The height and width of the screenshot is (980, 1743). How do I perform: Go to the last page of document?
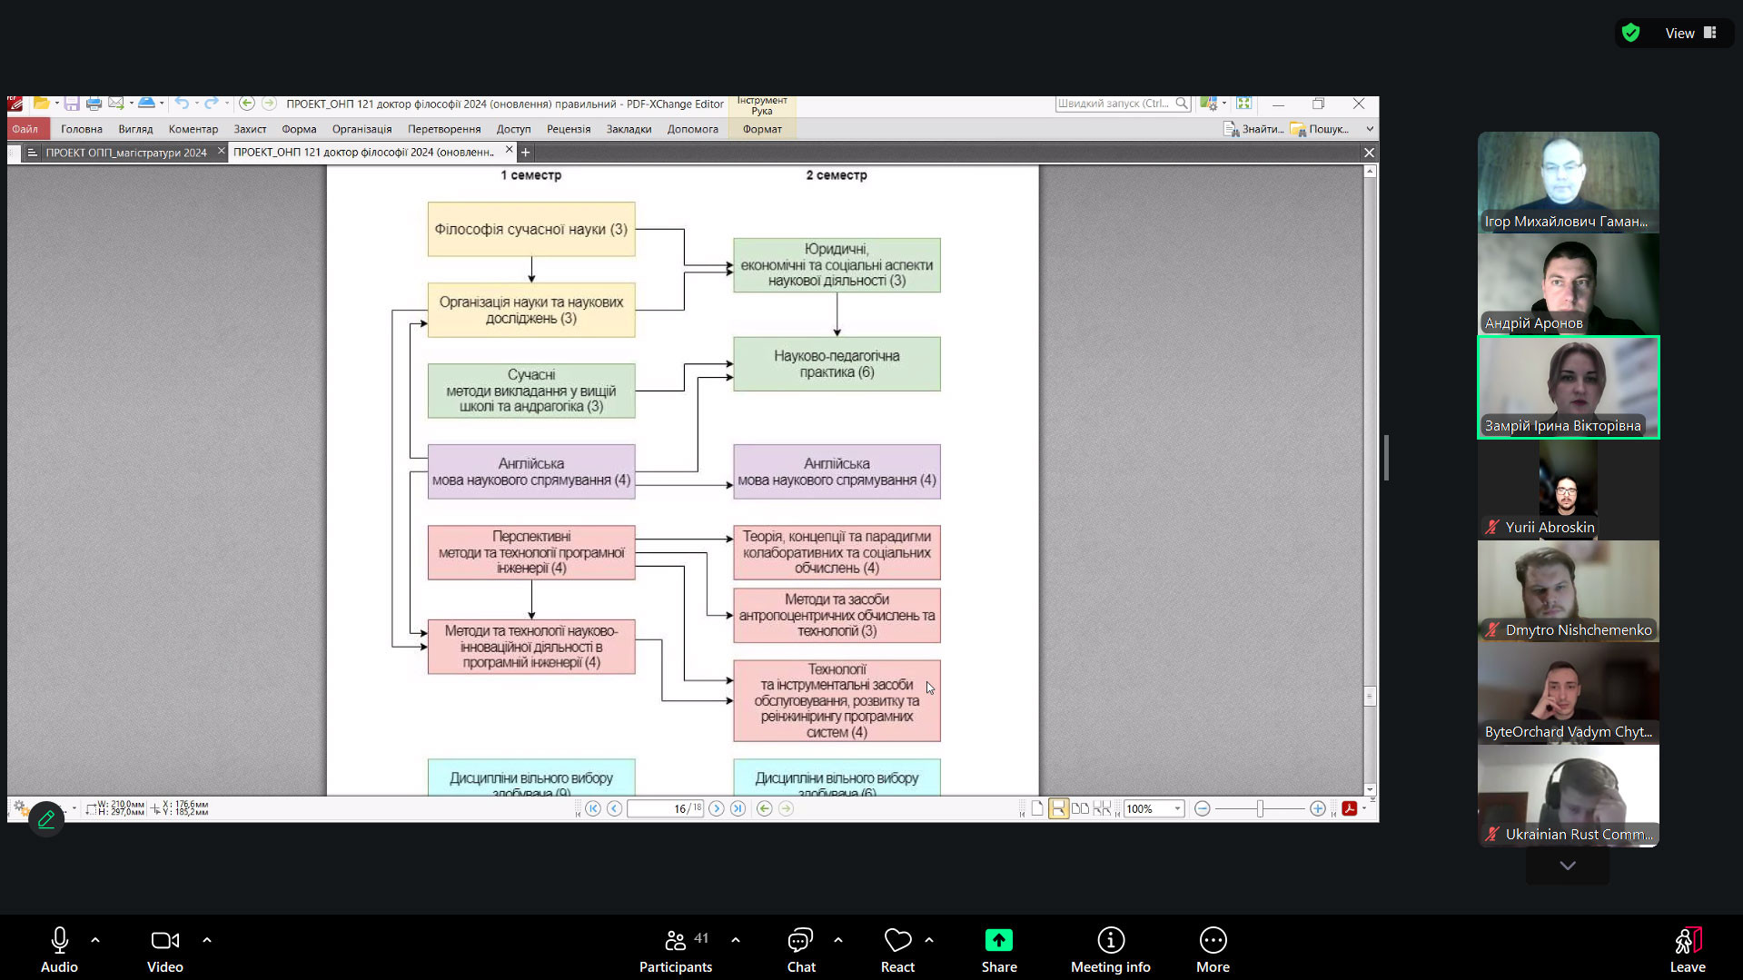pos(738,808)
